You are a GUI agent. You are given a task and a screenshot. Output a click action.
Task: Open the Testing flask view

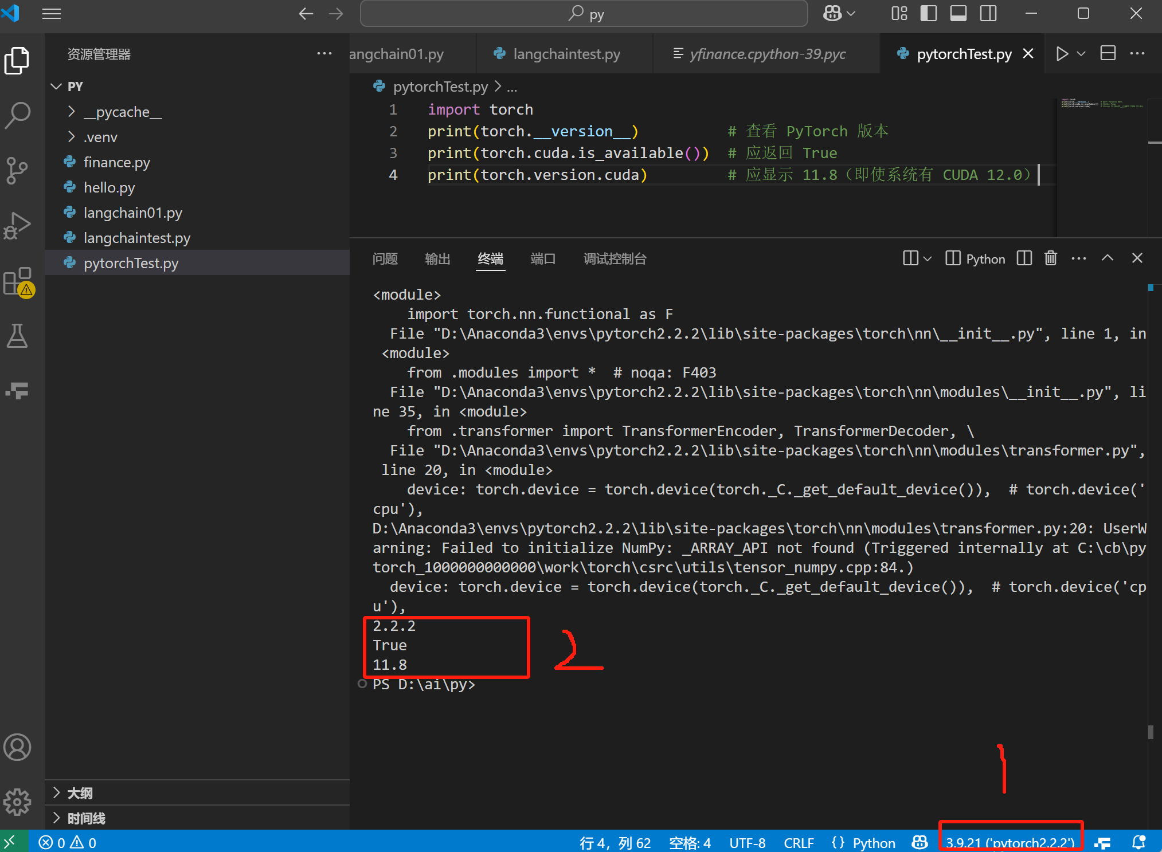pyautogui.click(x=17, y=336)
